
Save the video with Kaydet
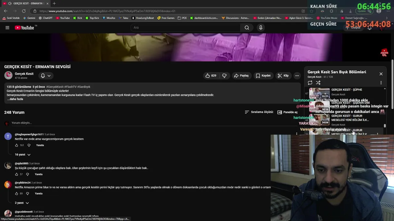pos(263,76)
